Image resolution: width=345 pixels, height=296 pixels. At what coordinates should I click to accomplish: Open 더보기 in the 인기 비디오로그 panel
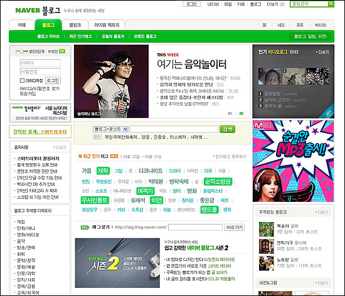322,52
